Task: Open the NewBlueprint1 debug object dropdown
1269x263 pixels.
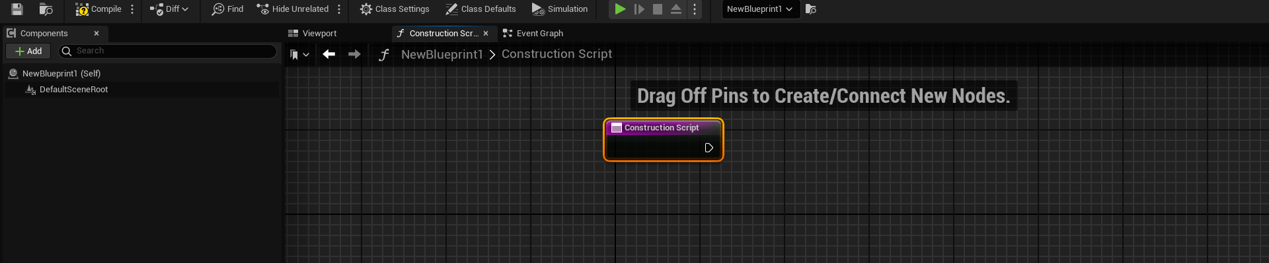Action: (x=760, y=9)
